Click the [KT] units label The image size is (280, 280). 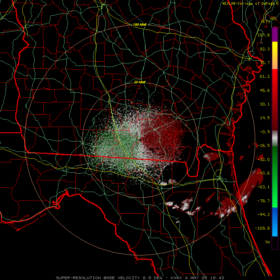pos(266,21)
